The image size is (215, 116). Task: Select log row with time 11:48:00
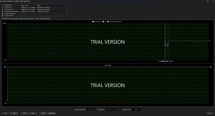pos(43,7)
